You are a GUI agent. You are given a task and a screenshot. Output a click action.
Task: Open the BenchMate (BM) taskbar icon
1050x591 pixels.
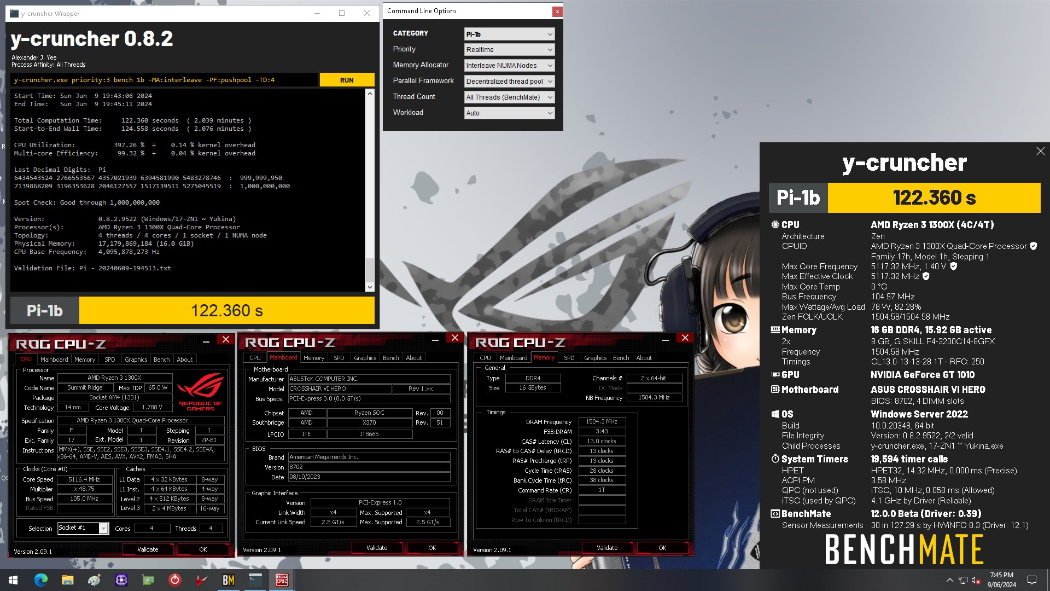tap(228, 580)
